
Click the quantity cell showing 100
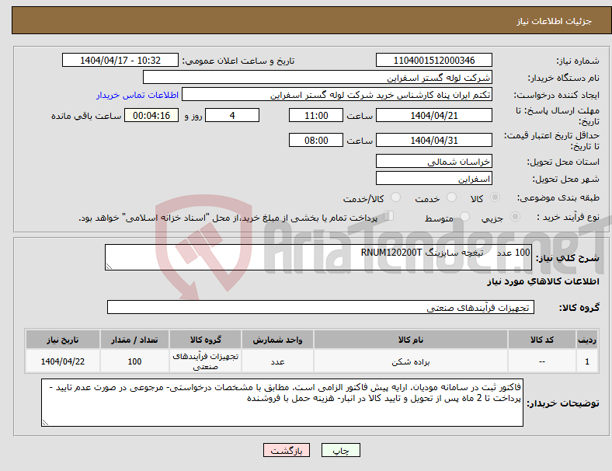(x=134, y=361)
